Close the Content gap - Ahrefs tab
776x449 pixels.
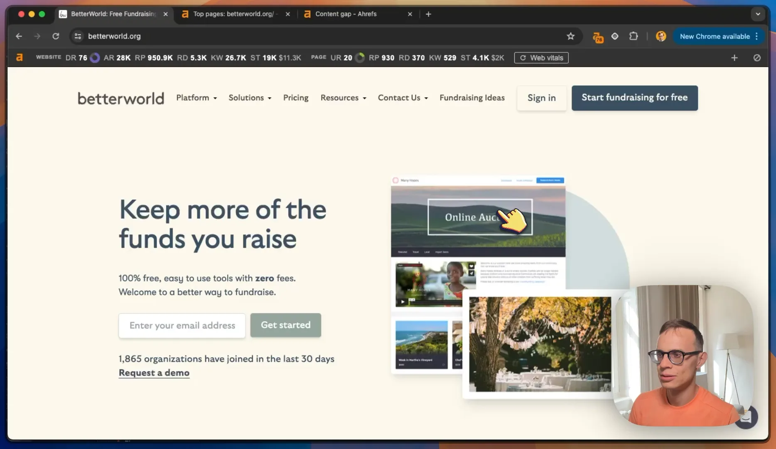click(410, 14)
